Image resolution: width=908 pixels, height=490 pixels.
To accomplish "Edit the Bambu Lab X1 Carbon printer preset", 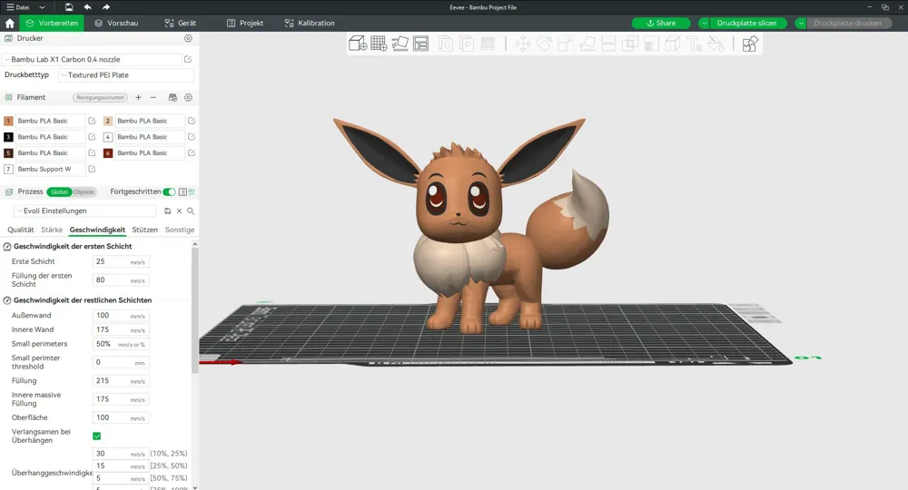I will 188,59.
